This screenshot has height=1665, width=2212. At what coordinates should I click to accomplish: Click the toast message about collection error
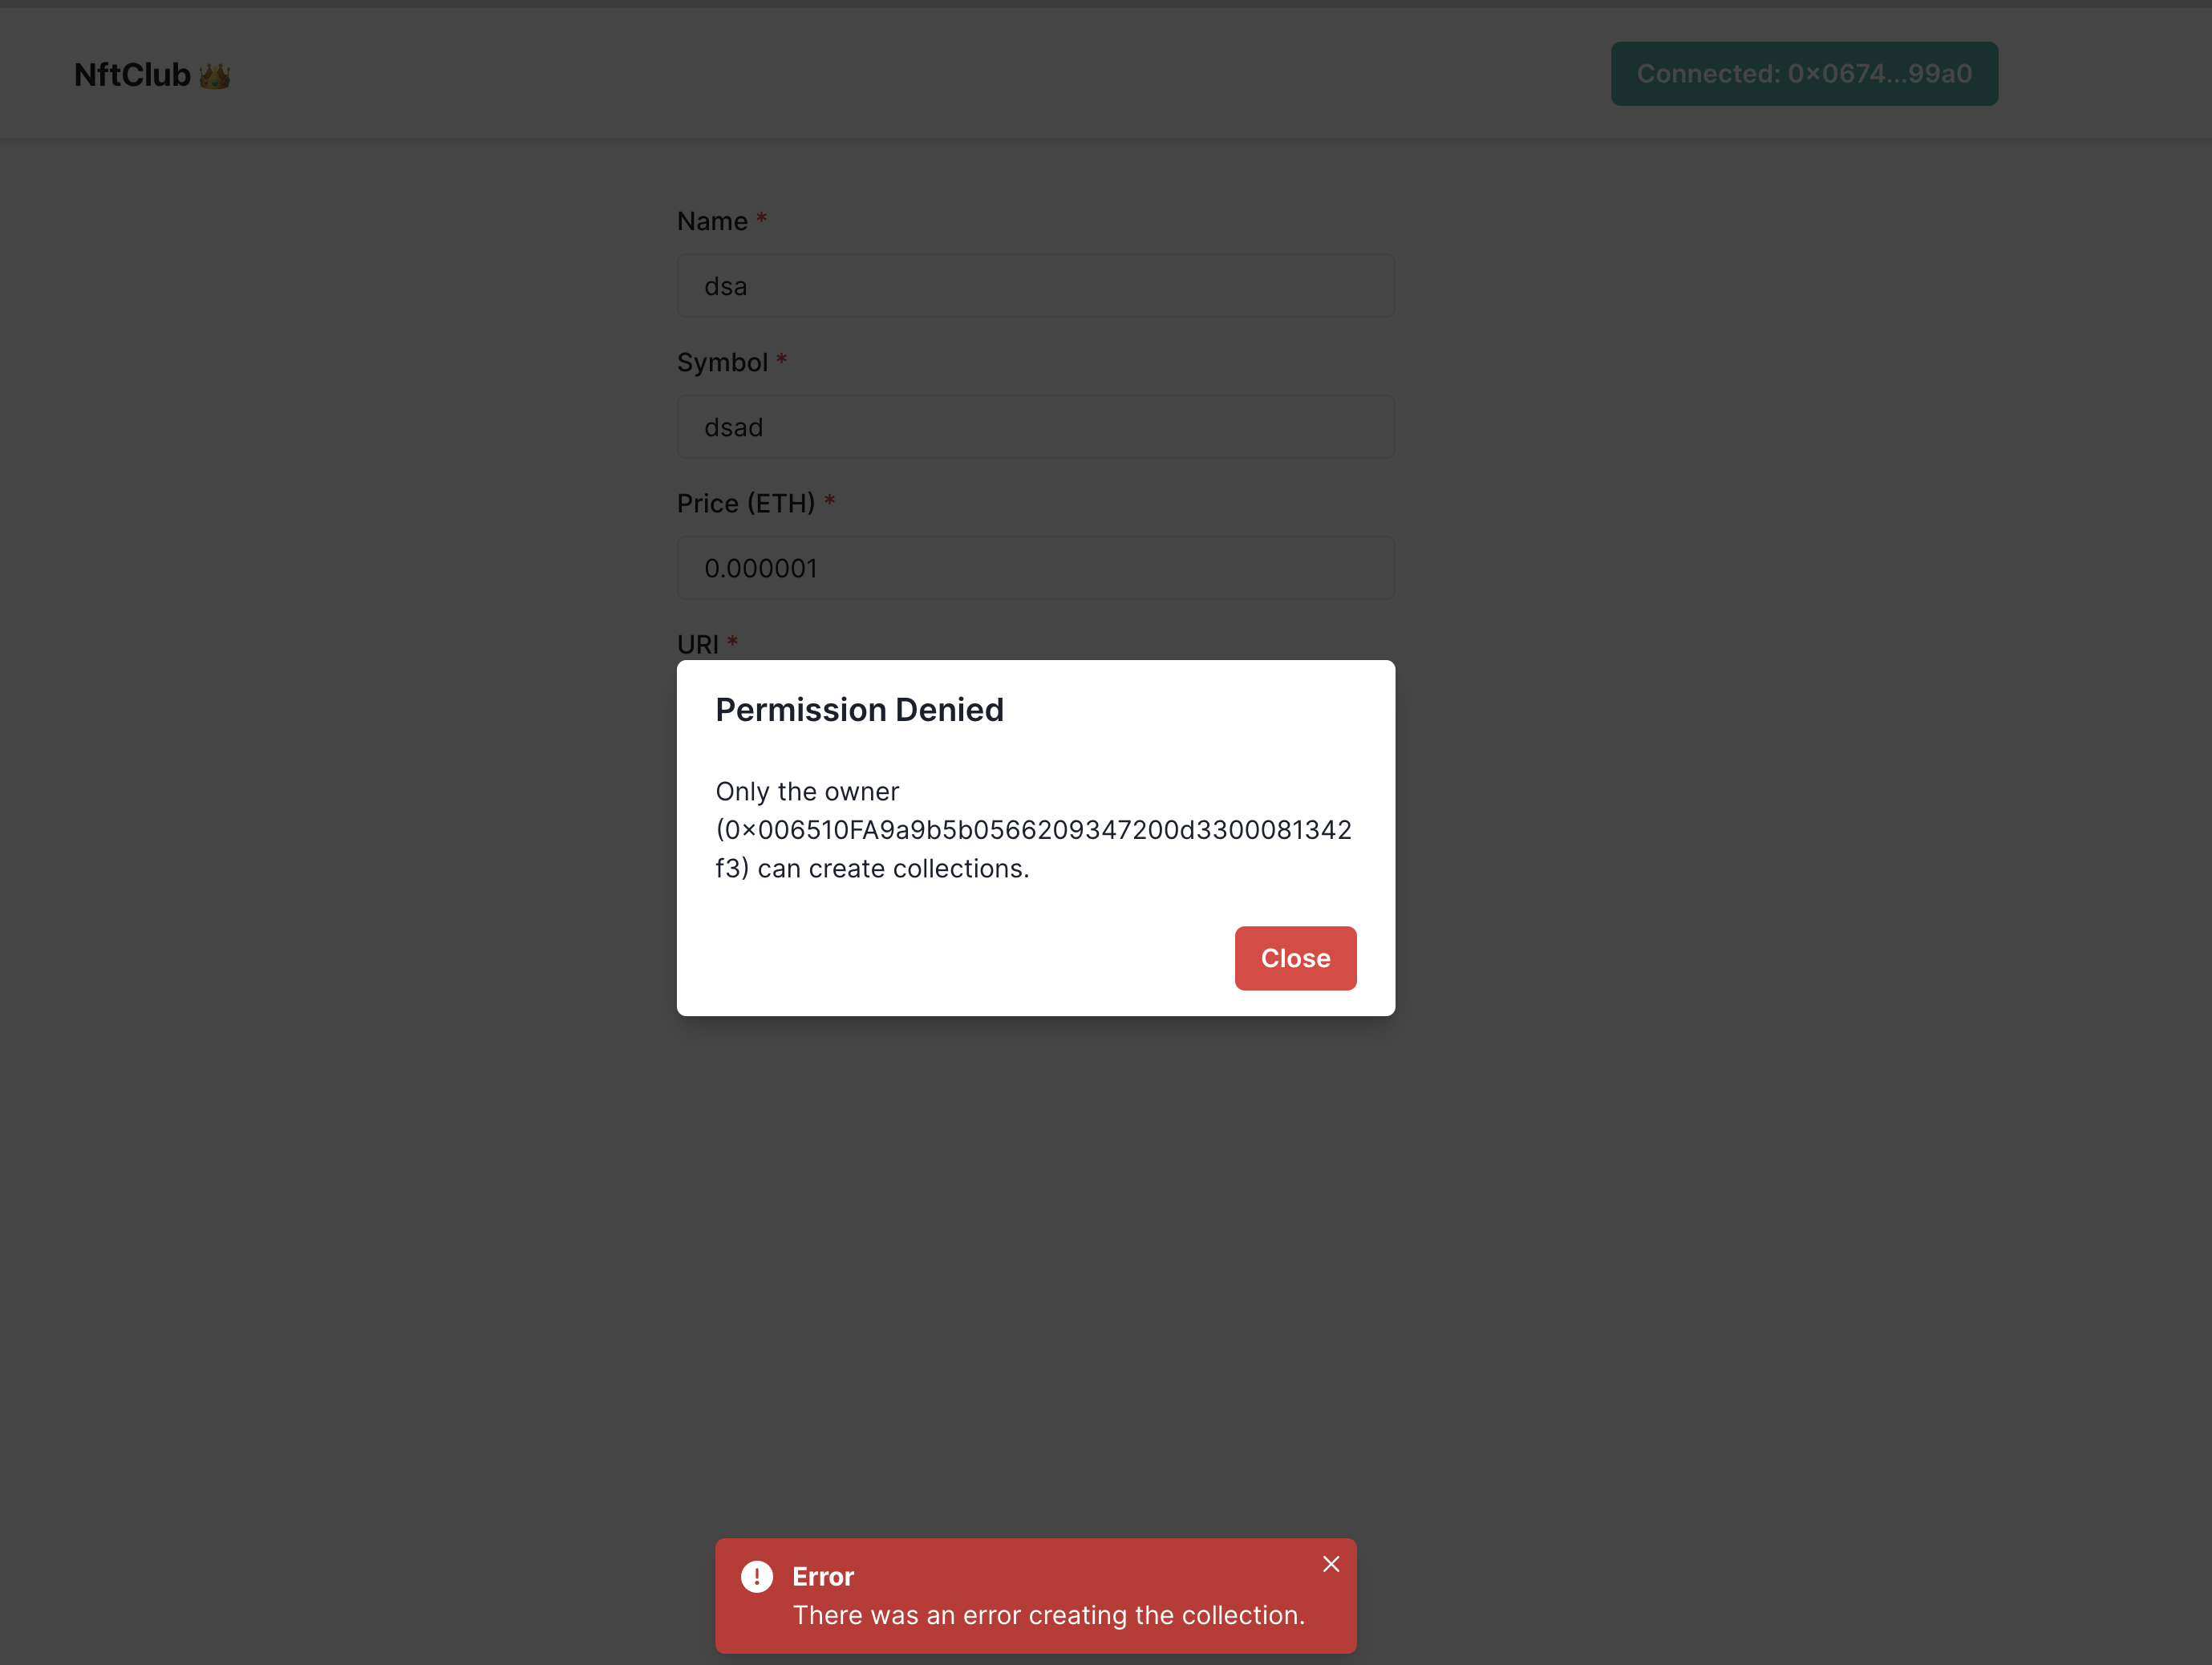click(1048, 1615)
